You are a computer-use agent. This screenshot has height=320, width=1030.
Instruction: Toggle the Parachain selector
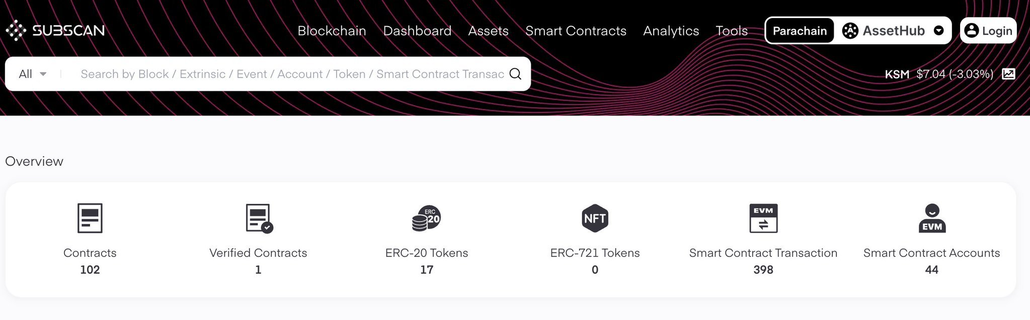pyautogui.click(x=800, y=31)
